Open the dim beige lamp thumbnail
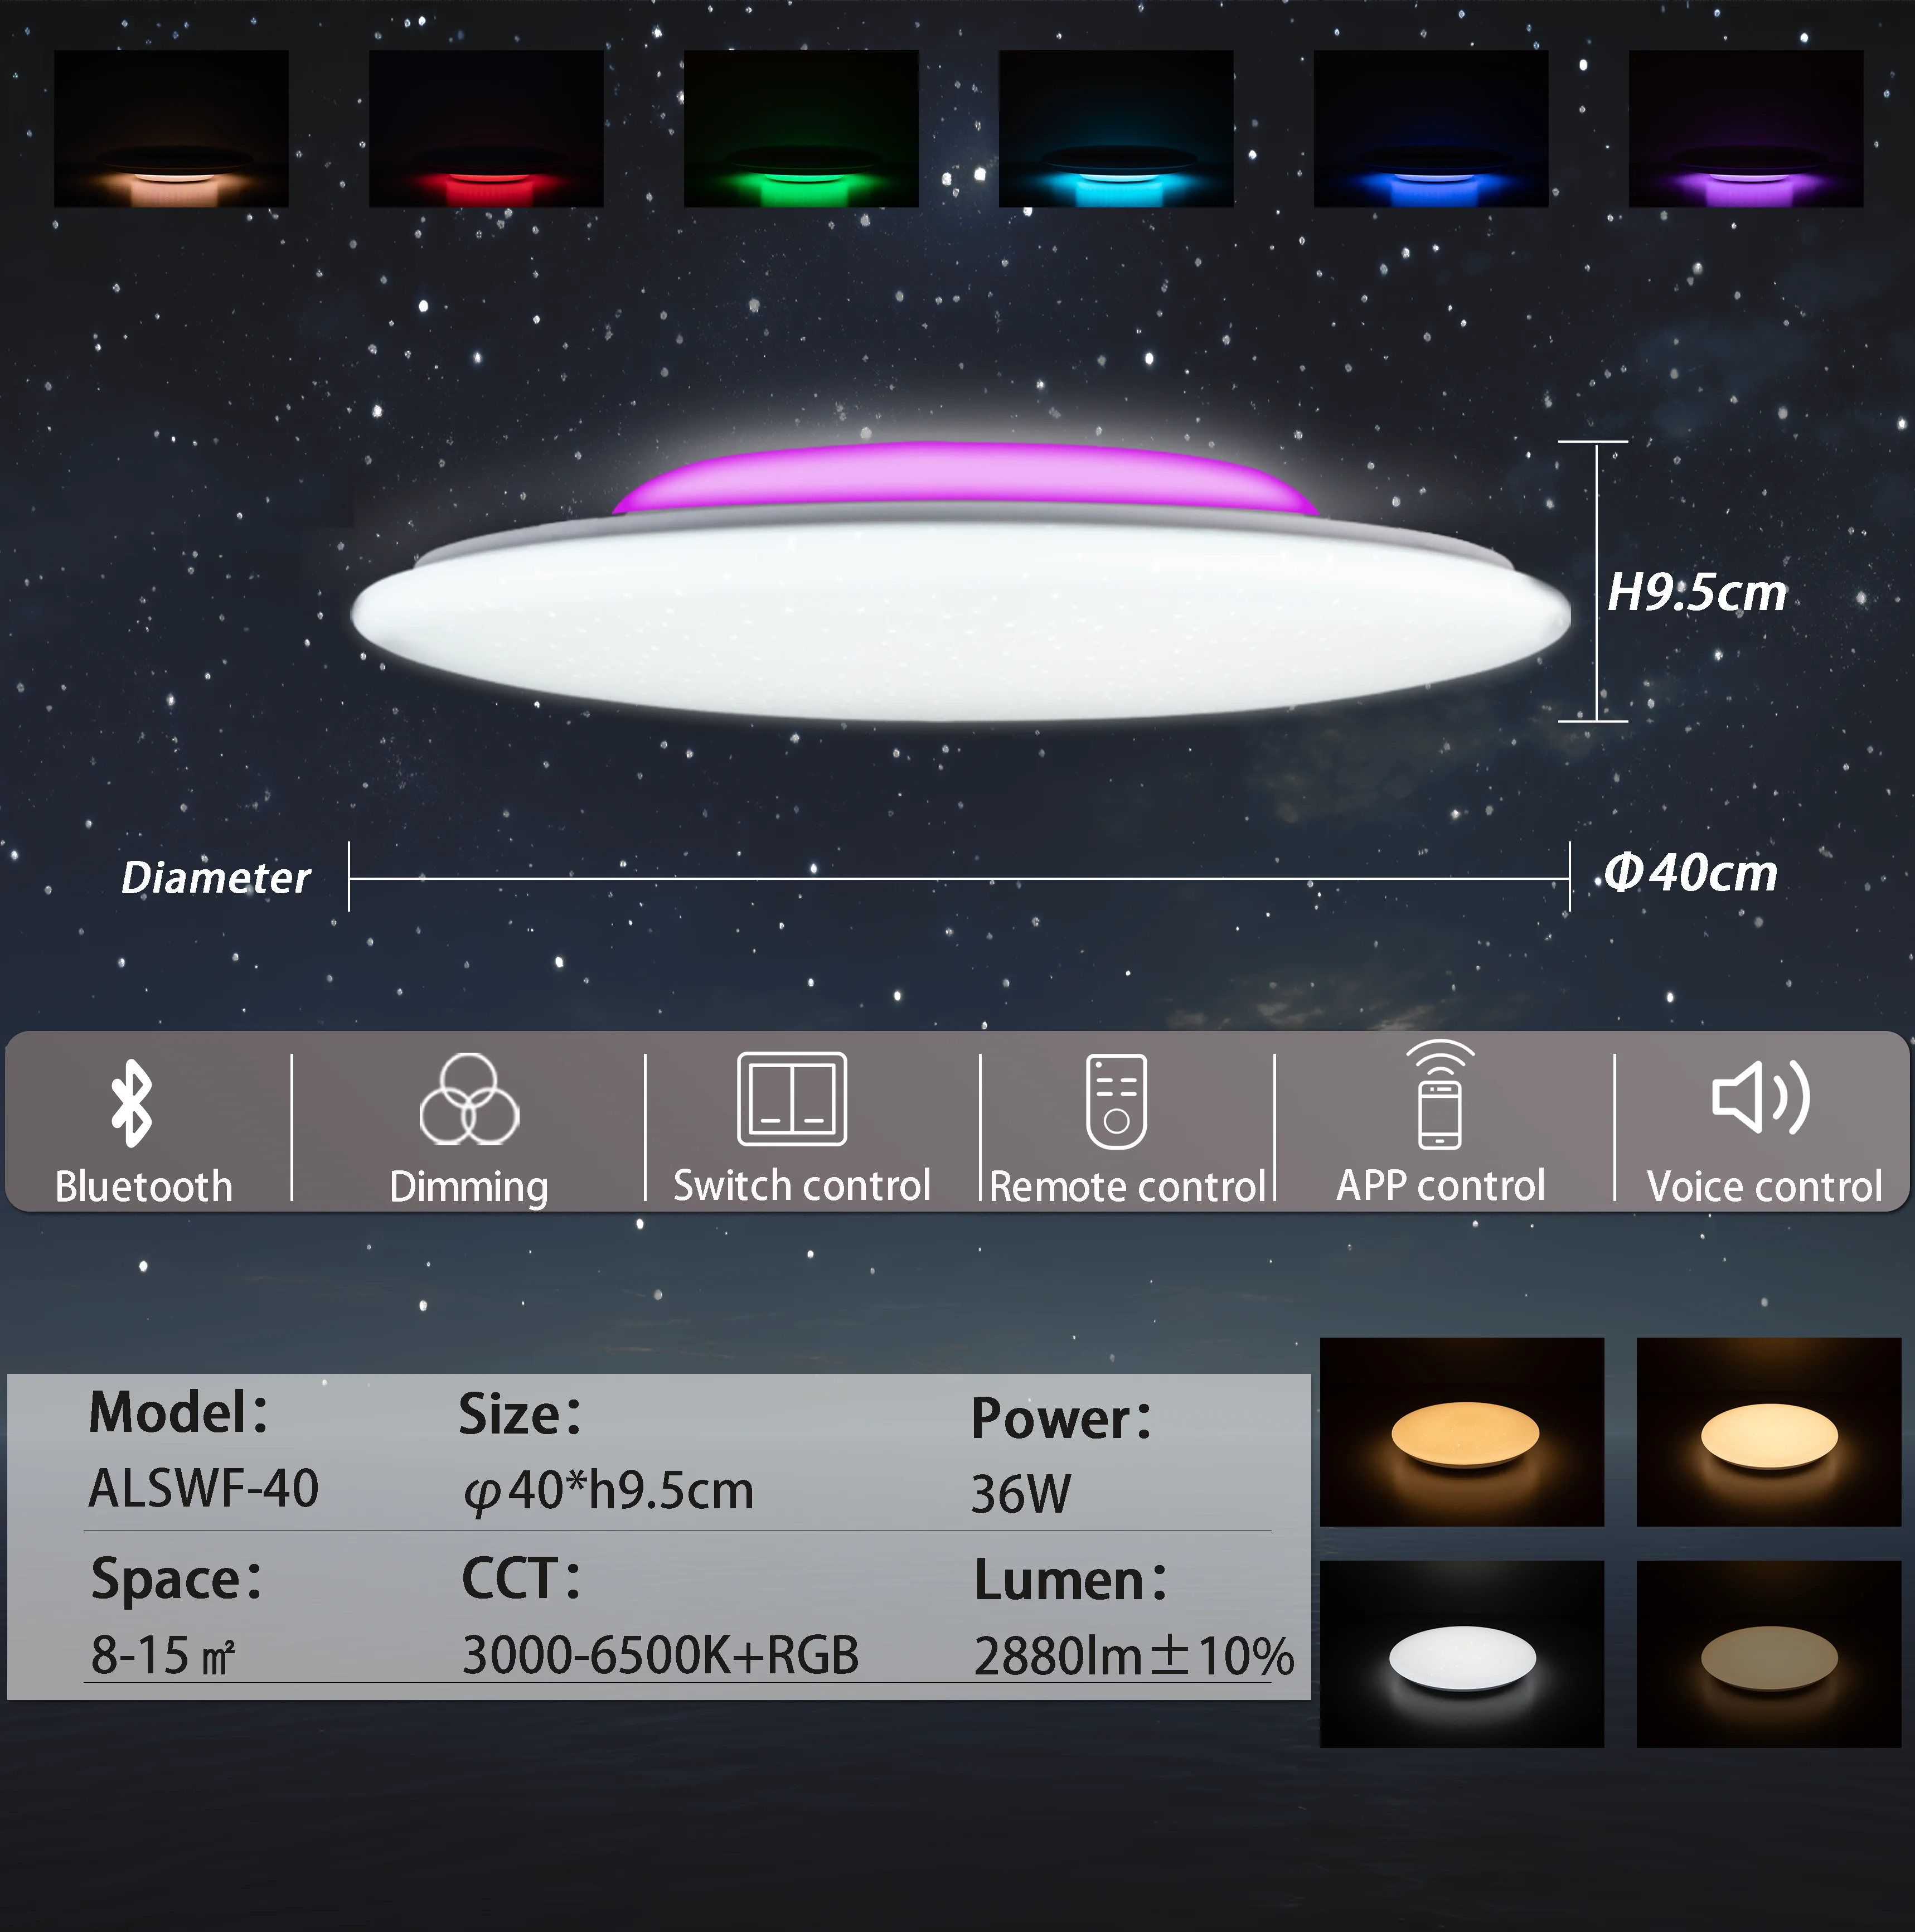The height and width of the screenshot is (1932, 1915). point(1769,1654)
